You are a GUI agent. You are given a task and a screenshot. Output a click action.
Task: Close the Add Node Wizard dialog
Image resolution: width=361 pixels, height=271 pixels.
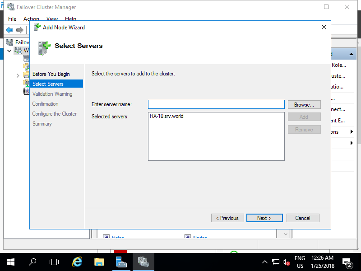pos(324,27)
